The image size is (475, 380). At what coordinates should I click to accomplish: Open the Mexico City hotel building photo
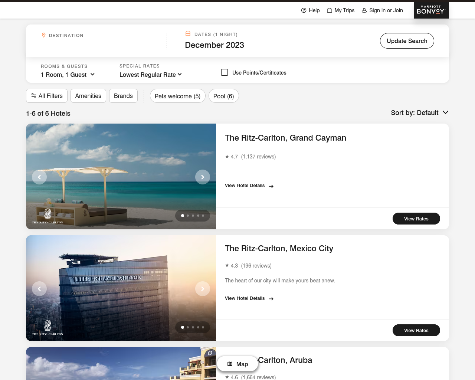(x=121, y=288)
